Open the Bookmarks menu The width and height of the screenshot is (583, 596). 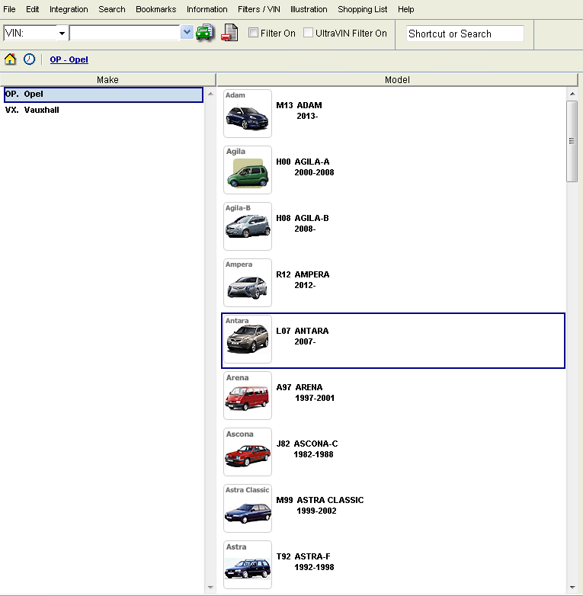[155, 9]
